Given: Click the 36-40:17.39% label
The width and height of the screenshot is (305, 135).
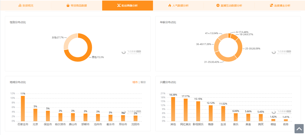Looking at the screenshot, I should tap(204, 44).
